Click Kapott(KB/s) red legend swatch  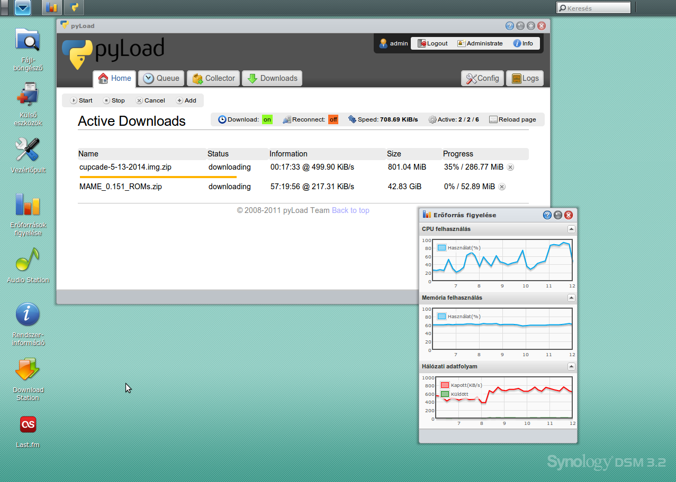point(445,385)
